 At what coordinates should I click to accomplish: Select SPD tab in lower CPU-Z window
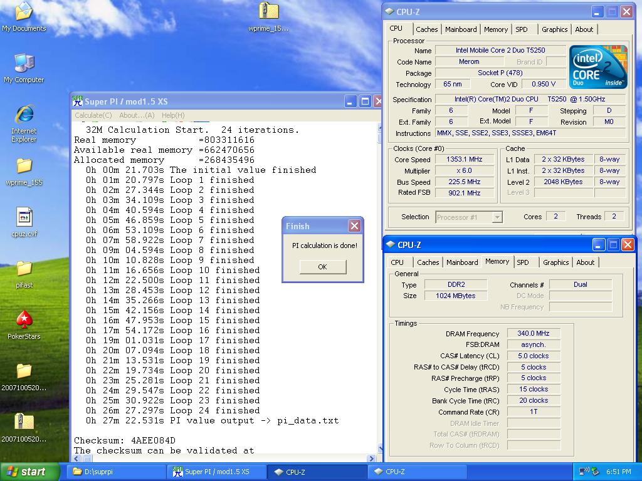click(523, 262)
